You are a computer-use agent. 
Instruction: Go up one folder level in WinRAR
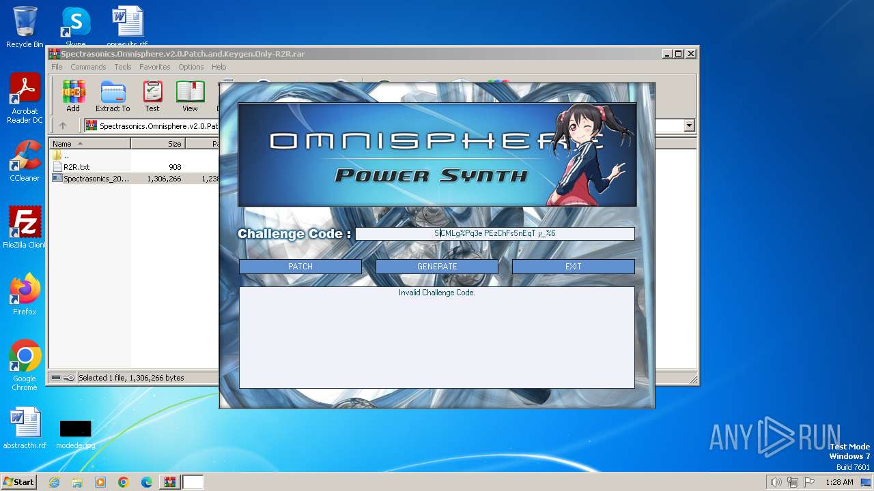tap(63, 125)
